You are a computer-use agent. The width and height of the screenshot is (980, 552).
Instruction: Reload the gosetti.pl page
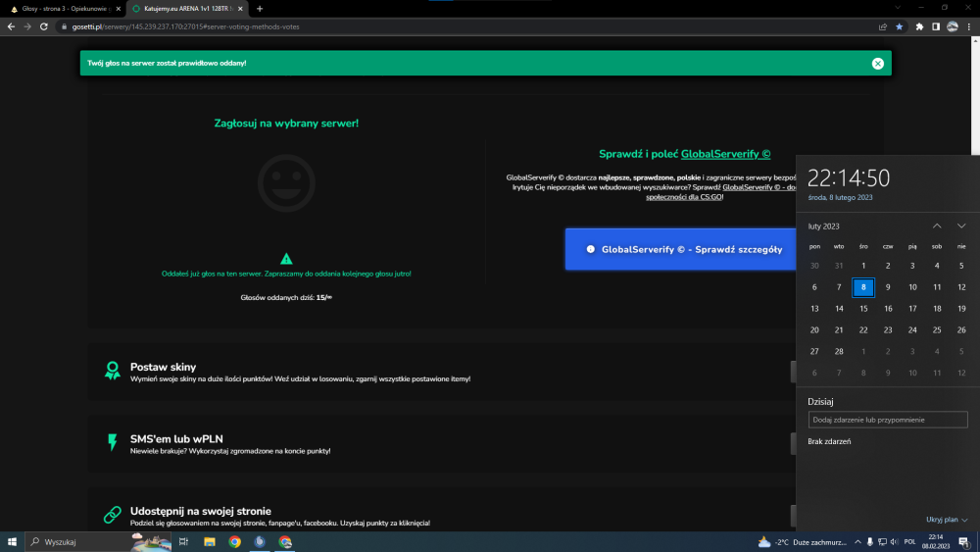(x=44, y=26)
